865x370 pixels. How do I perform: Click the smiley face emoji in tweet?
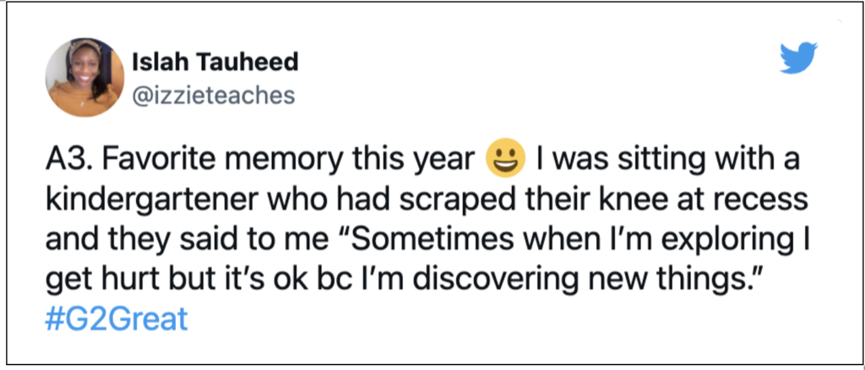pyautogui.click(x=504, y=161)
